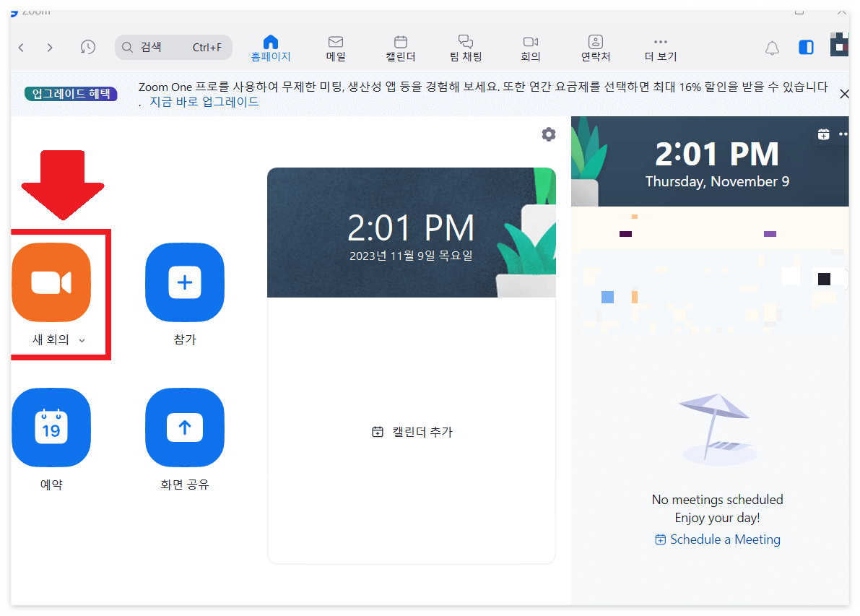
Task: Open the 참가 (Join) icon
Action: tap(185, 282)
